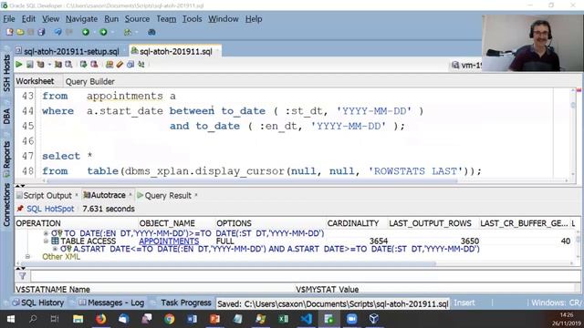Open the Forward button history dropdown

point(112,33)
